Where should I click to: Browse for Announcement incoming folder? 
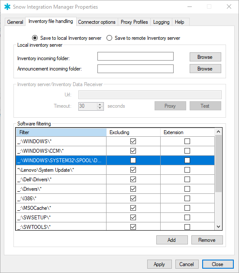[205, 69]
